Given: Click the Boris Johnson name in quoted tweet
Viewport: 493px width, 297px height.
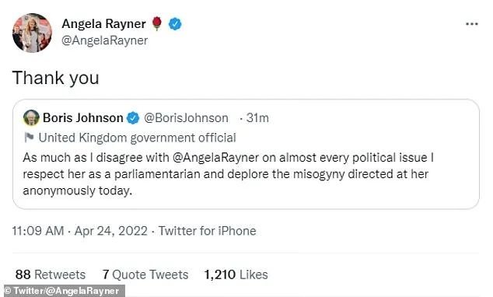Looking at the screenshot, I should coord(83,118).
